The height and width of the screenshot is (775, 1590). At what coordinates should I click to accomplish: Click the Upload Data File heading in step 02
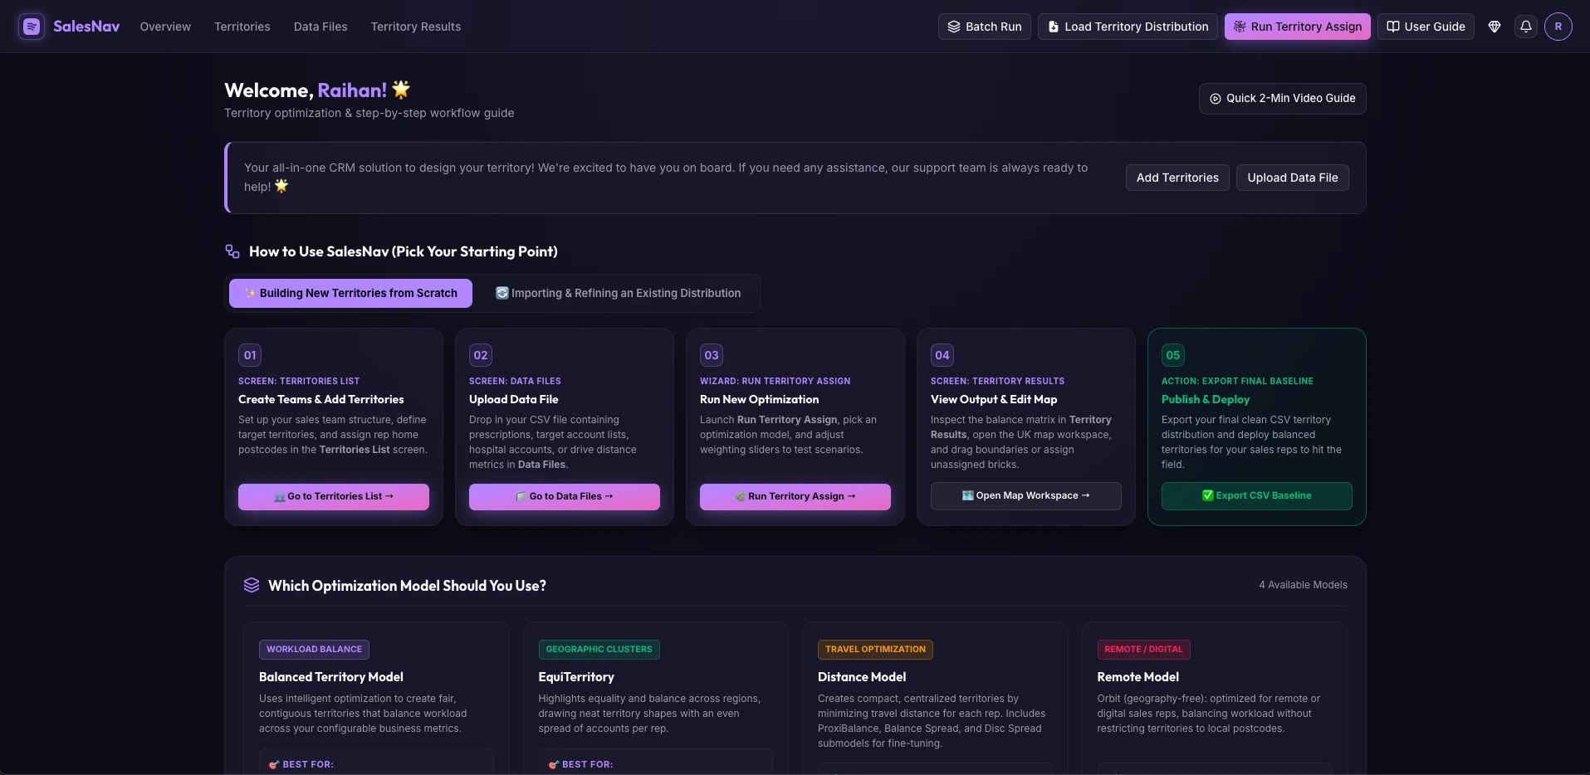pyautogui.click(x=514, y=399)
